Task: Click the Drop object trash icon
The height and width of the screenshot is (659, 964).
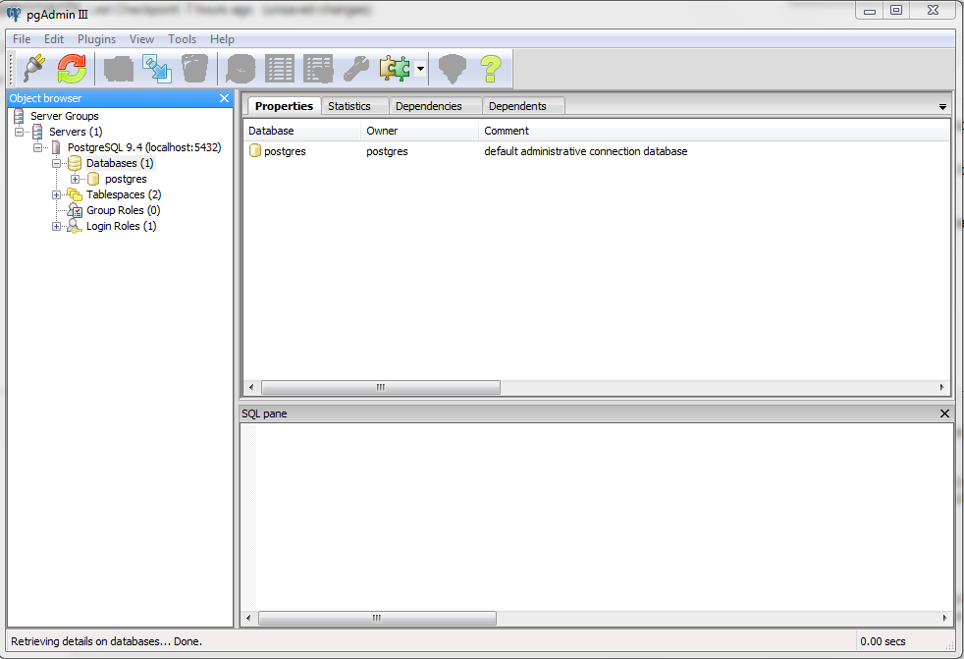Action: click(195, 68)
